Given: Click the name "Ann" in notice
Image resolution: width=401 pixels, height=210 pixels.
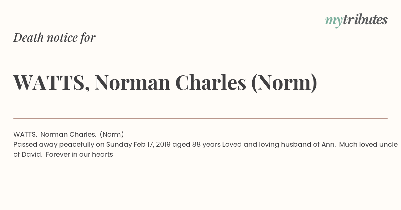Looking at the screenshot, I should pyautogui.click(x=328, y=144).
